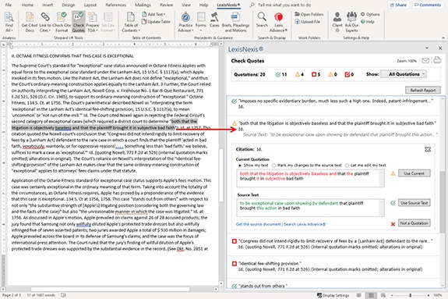Click Open Folders in Work Folders
This screenshot has width=448, height=299.
pos(309,14)
